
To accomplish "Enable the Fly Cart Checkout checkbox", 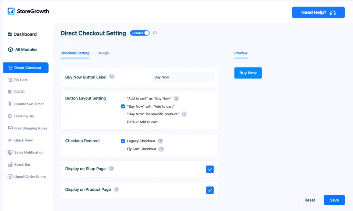I will click(x=123, y=149).
